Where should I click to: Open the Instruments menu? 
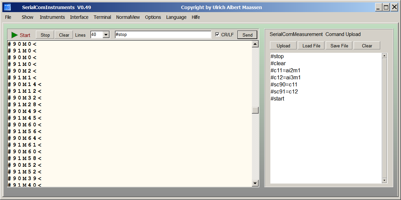[52, 17]
